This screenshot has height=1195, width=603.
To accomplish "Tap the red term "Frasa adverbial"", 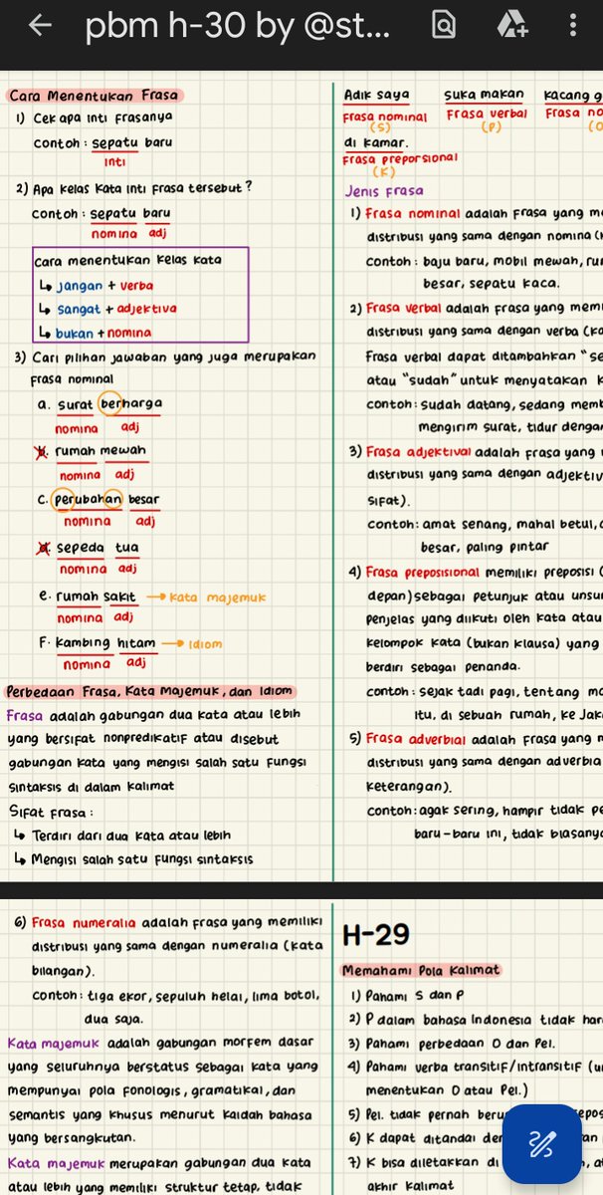I will [416, 738].
